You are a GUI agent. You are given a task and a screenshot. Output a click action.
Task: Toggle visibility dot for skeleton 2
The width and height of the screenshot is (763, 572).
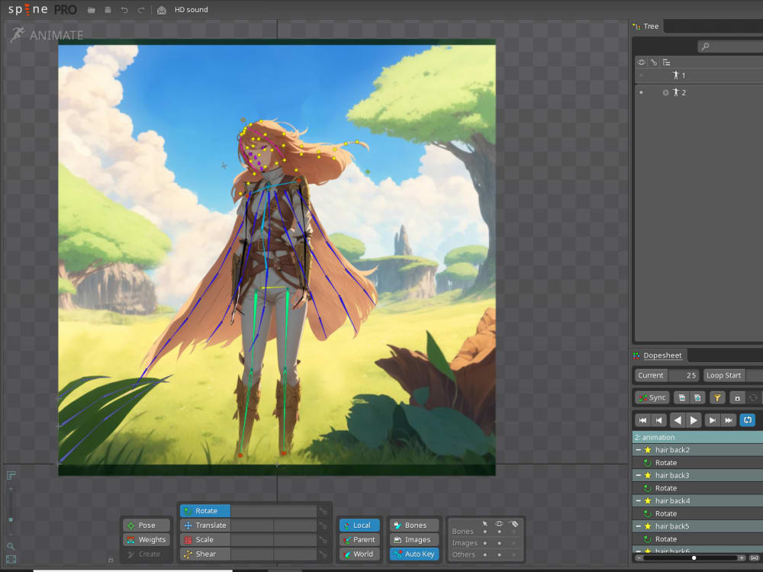click(640, 92)
